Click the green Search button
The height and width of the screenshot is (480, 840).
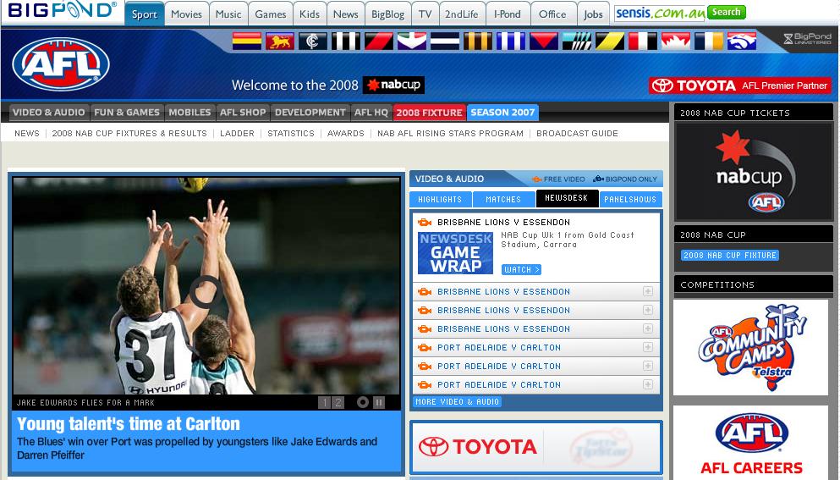727,12
